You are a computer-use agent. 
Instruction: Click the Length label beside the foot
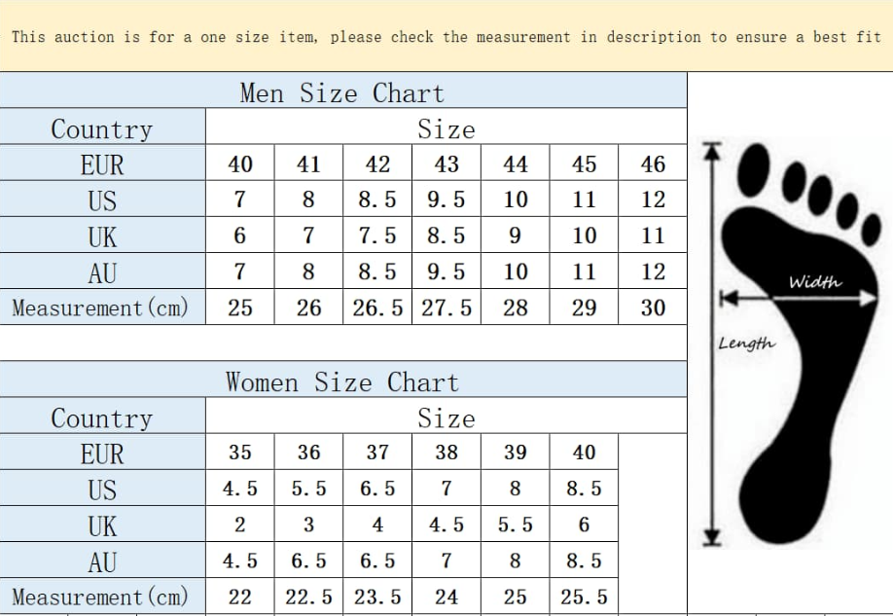tap(746, 343)
